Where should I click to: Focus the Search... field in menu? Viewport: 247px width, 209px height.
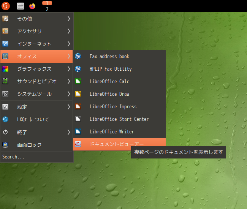coord(36,157)
